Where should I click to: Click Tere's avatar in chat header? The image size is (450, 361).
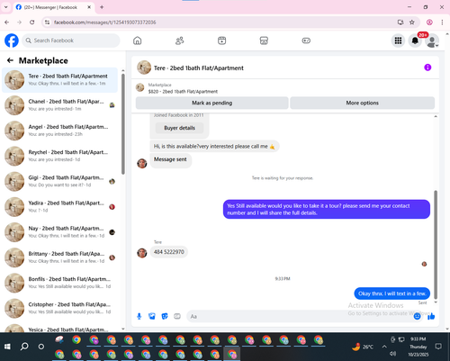(144, 68)
